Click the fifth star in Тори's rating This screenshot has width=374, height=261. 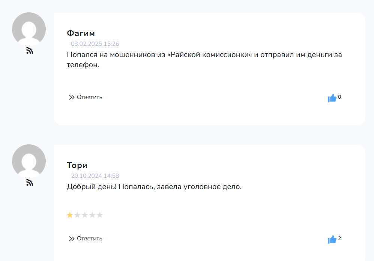100,215
